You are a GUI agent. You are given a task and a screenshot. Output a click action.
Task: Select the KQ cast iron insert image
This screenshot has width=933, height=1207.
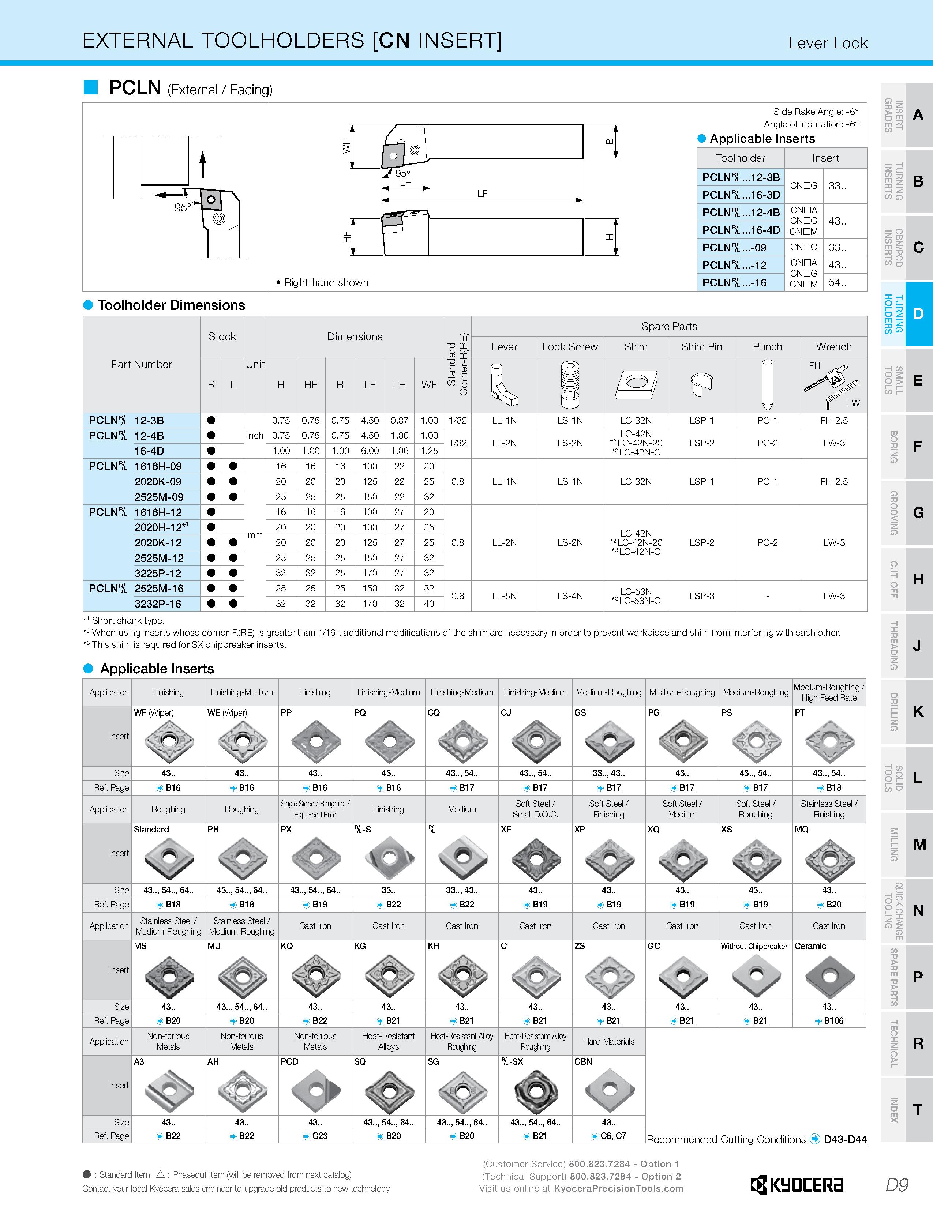tap(316, 975)
